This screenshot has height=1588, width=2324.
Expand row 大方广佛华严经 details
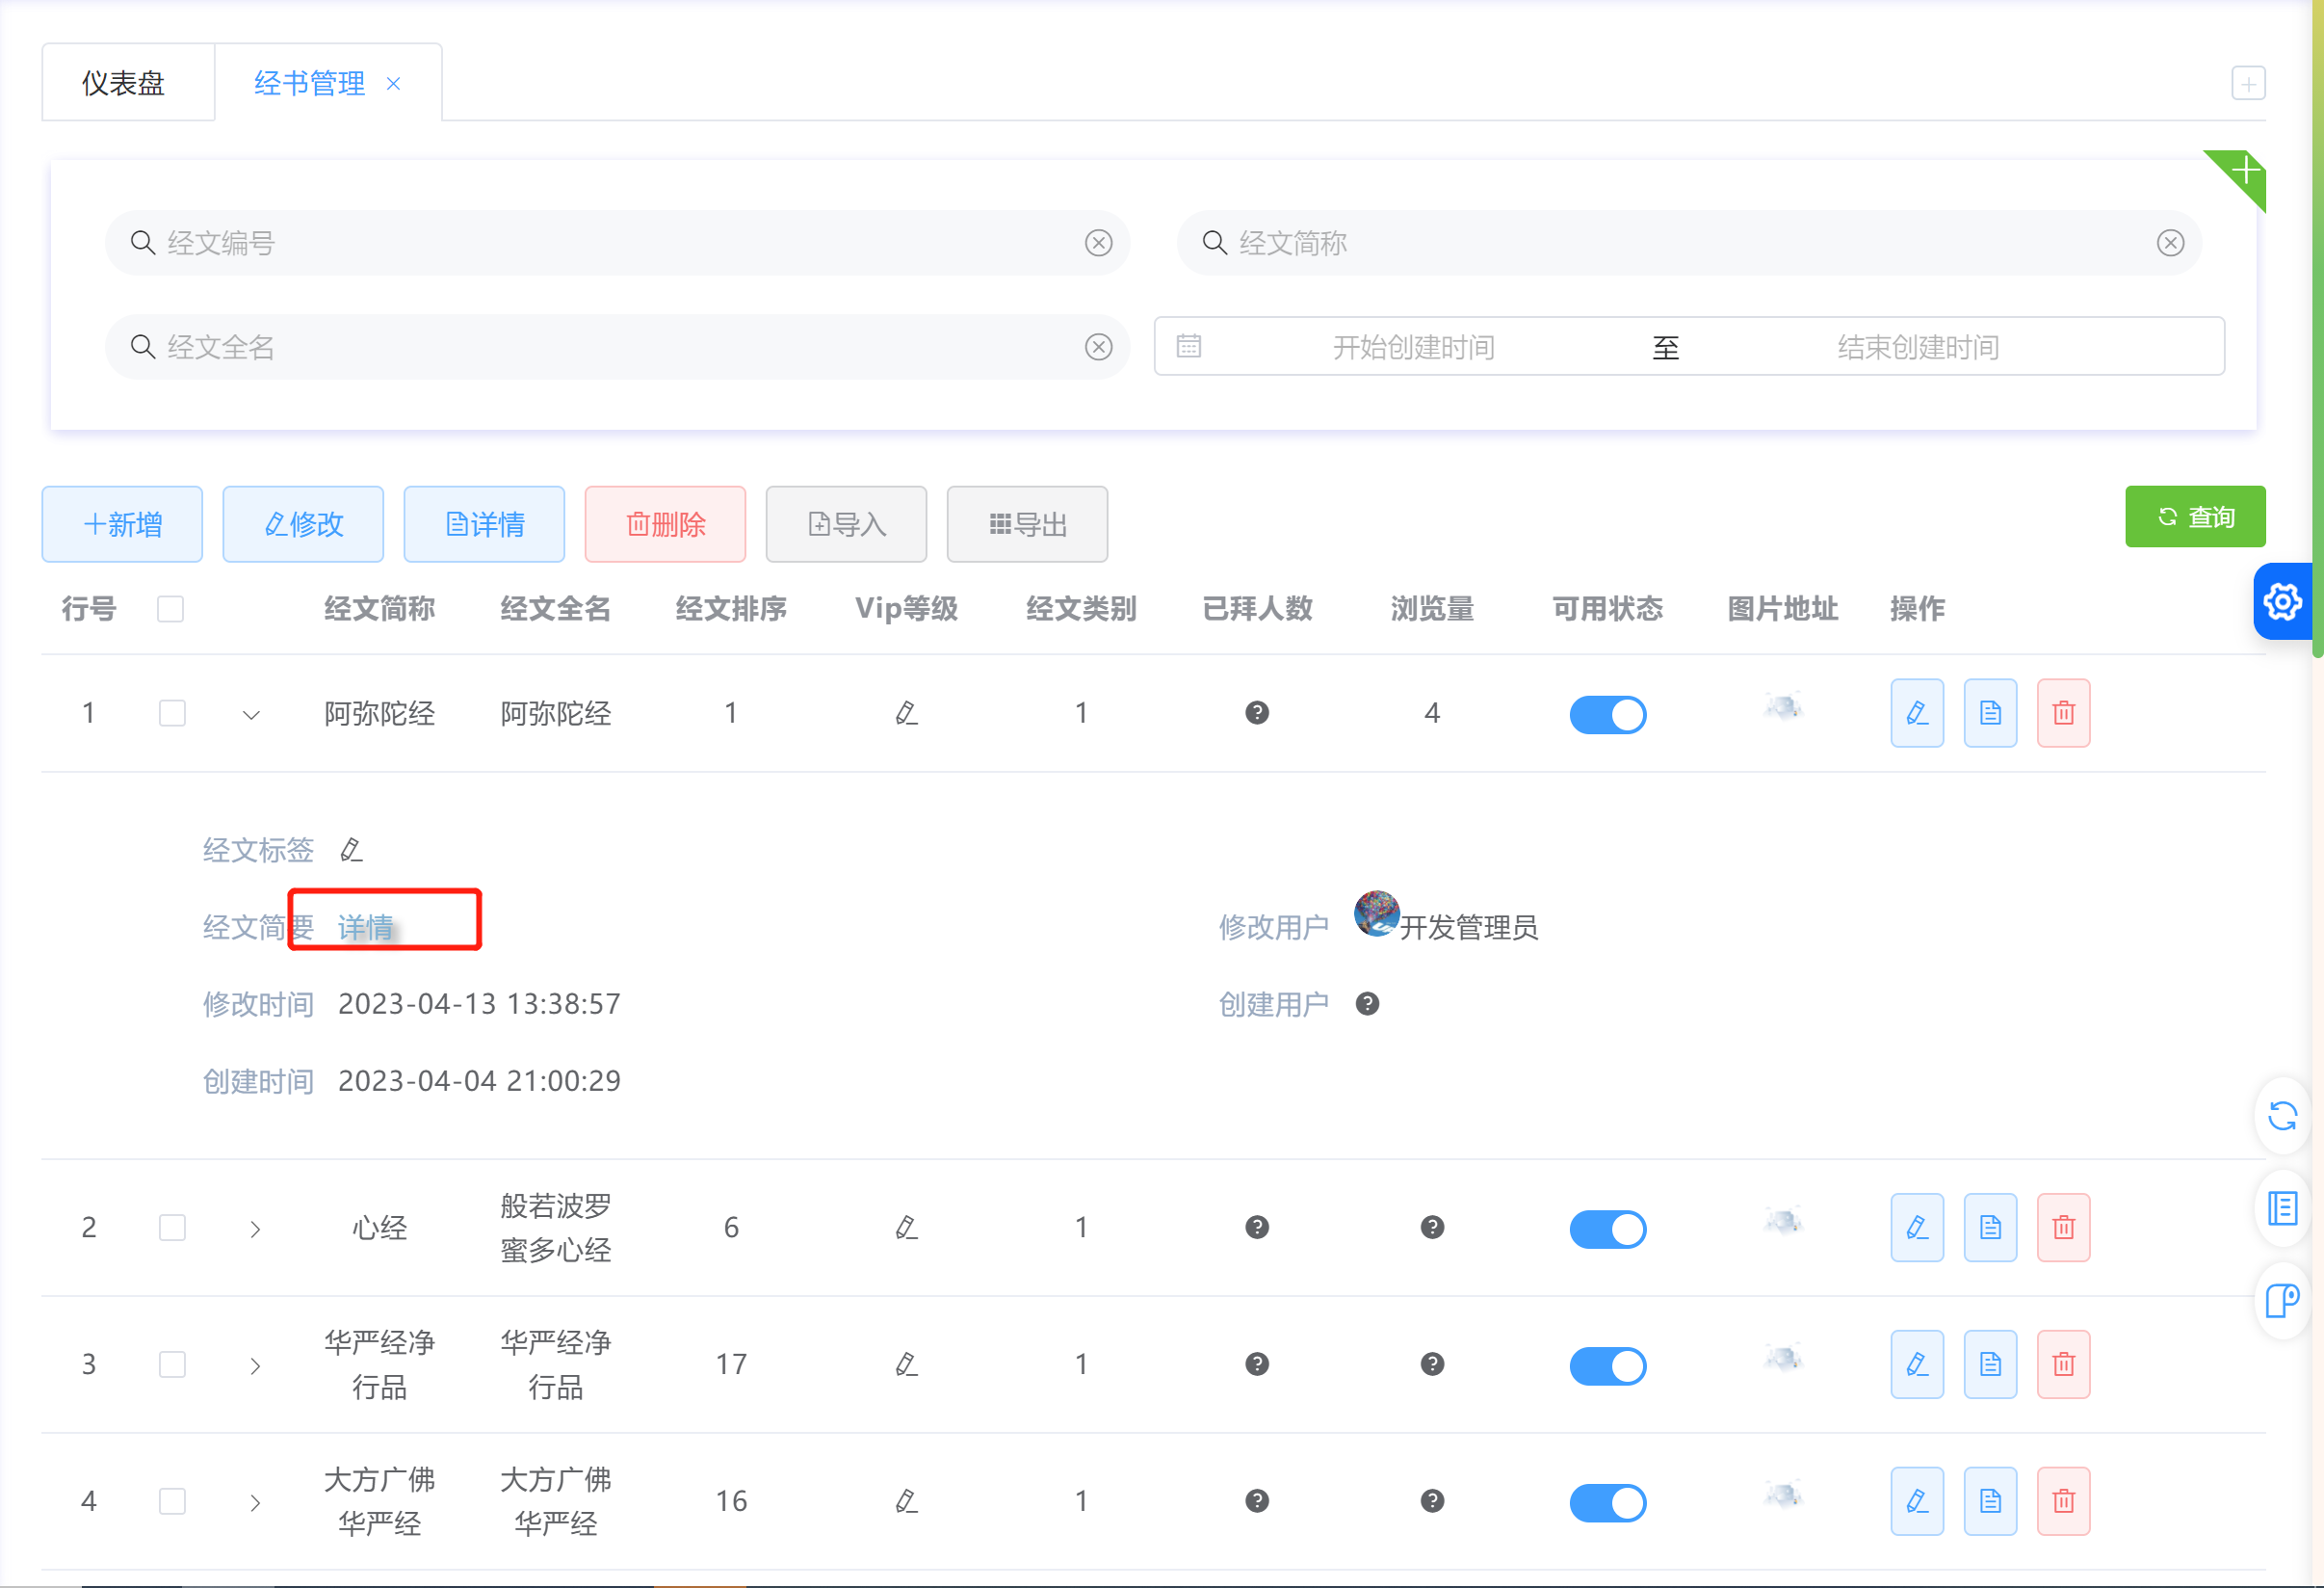(x=255, y=1503)
